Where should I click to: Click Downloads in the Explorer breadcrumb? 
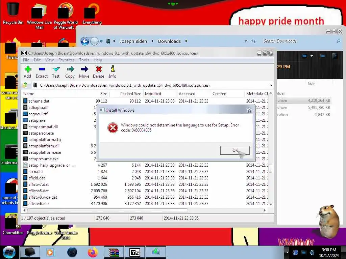point(169,41)
